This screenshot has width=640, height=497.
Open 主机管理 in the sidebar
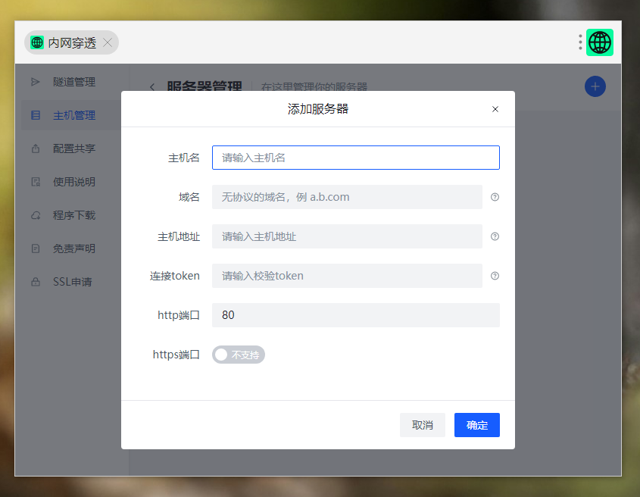click(x=71, y=115)
